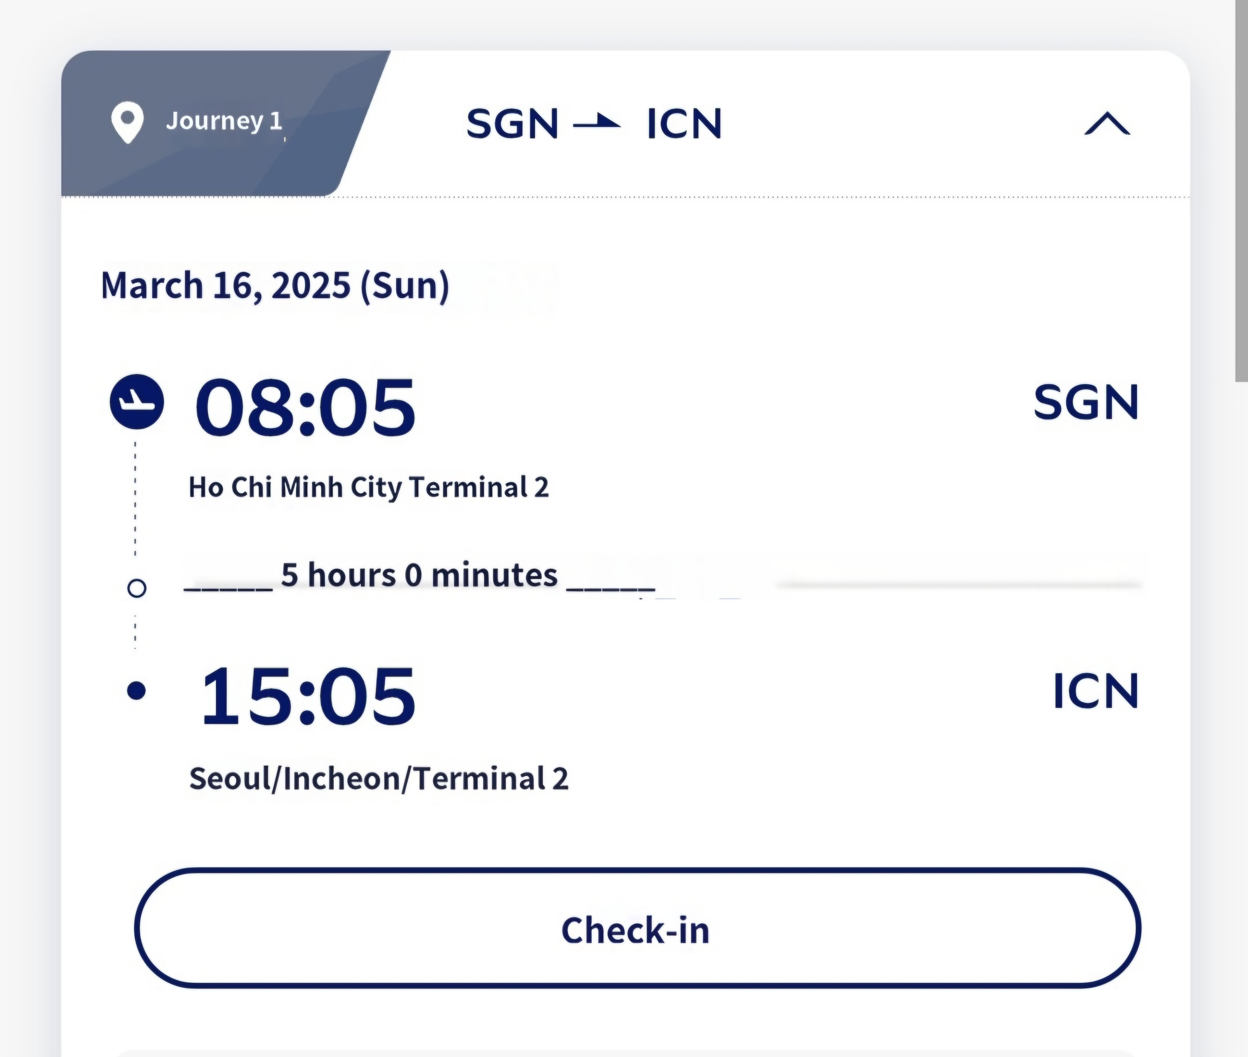Click the Ho Chi Minh City Terminal 2 label
This screenshot has width=1248, height=1057.
(368, 487)
